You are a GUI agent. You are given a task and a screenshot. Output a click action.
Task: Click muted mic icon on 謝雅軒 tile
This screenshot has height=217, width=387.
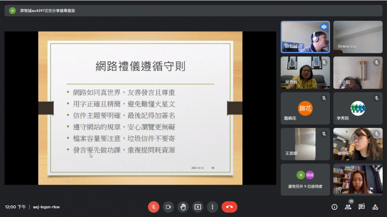[376, 134]
